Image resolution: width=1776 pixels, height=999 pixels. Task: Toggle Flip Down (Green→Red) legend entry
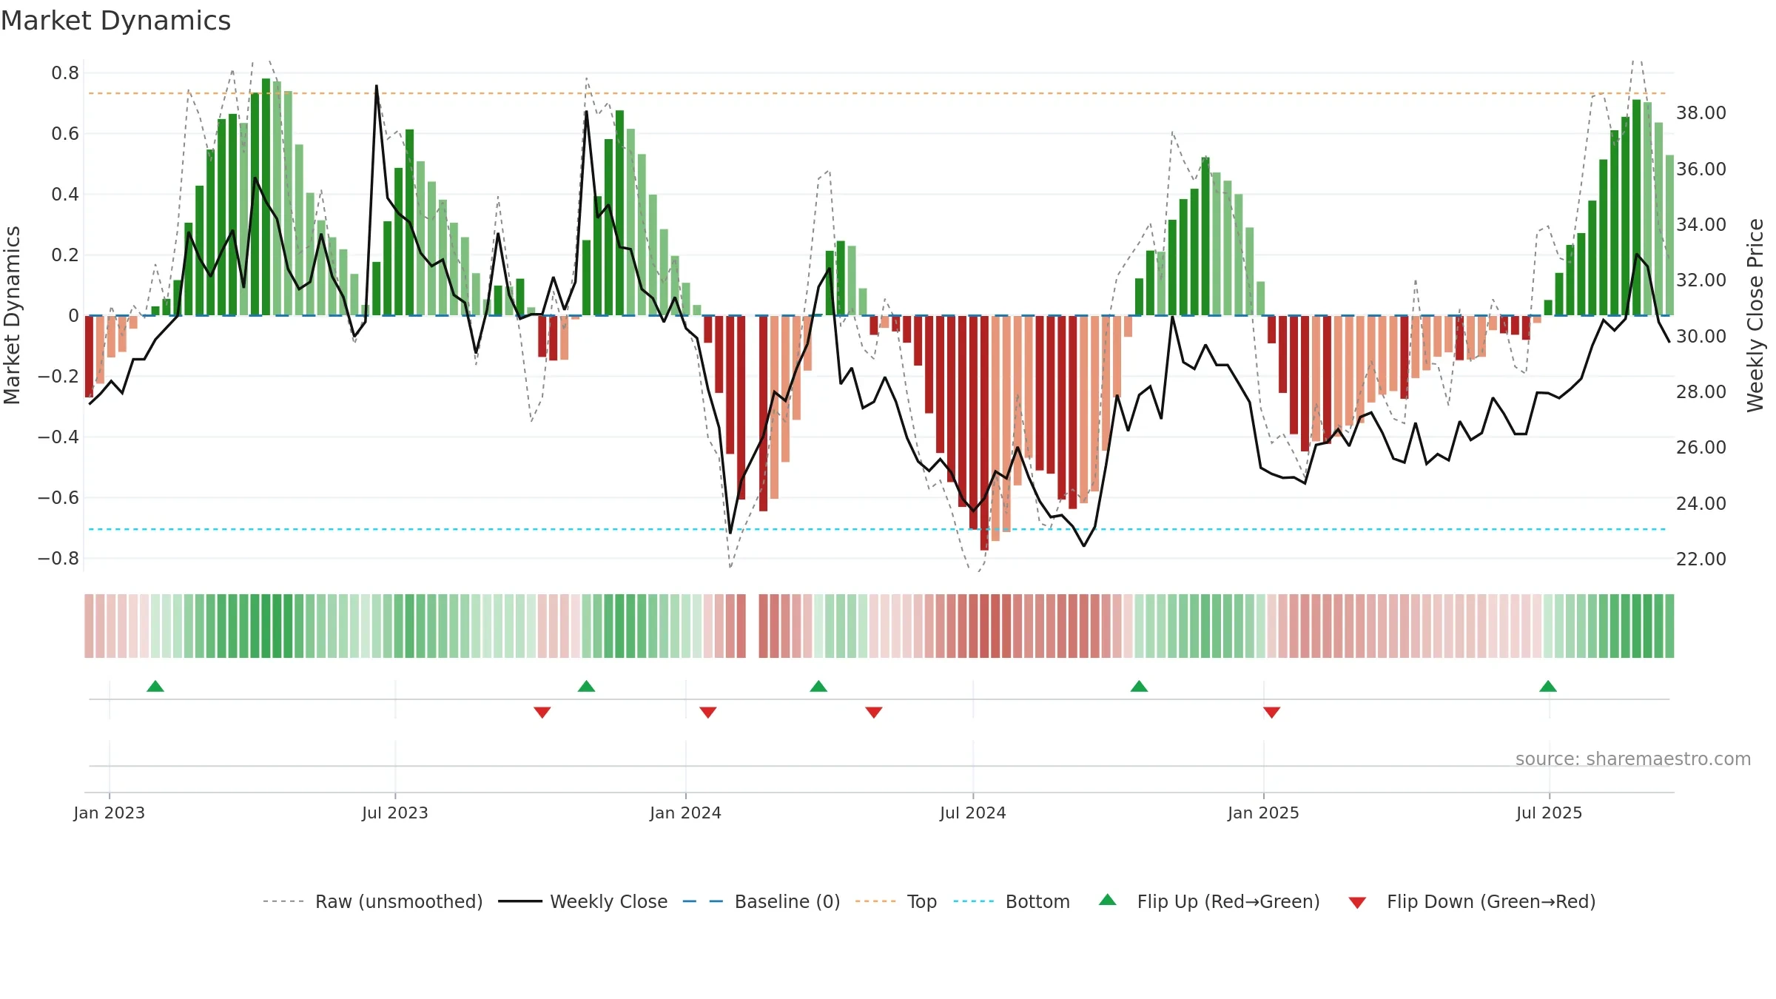coord(1472,901)
